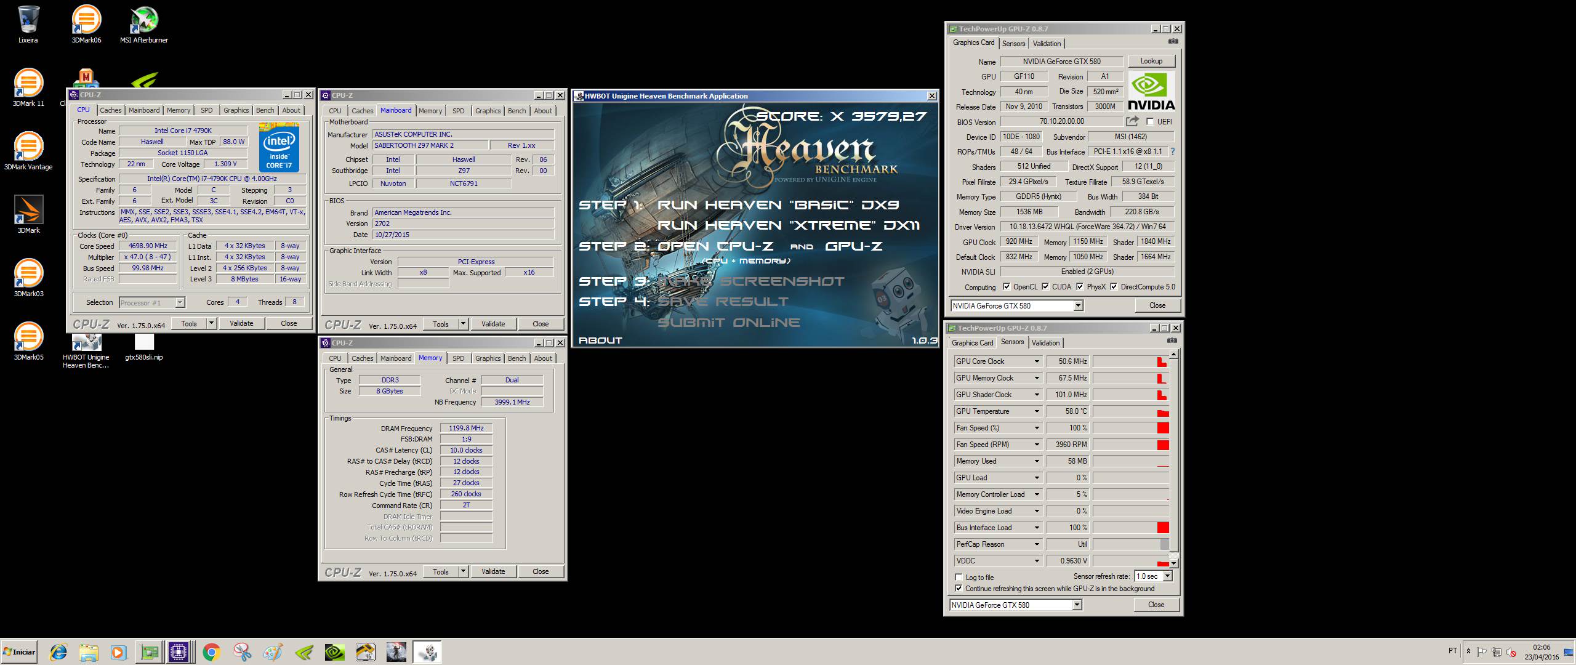
Task: Expand GPU Temperature sensor dropdown
Action: [x=1037, y=411]
